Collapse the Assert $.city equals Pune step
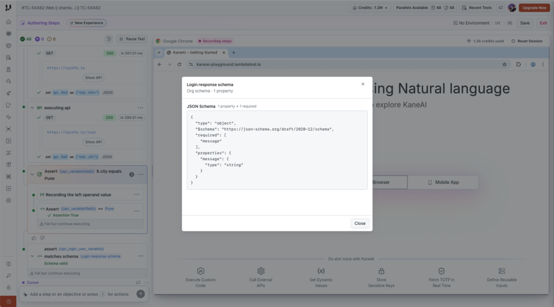The width and height of the screenshot is (554, 307). (x=32, y=174)
